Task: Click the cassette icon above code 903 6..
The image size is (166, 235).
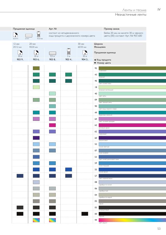Action: point(36,52)
